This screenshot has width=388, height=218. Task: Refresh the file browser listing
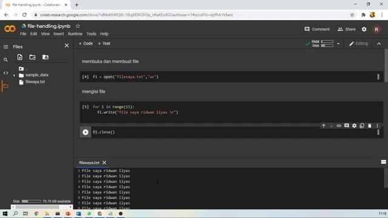pos(32,57)
